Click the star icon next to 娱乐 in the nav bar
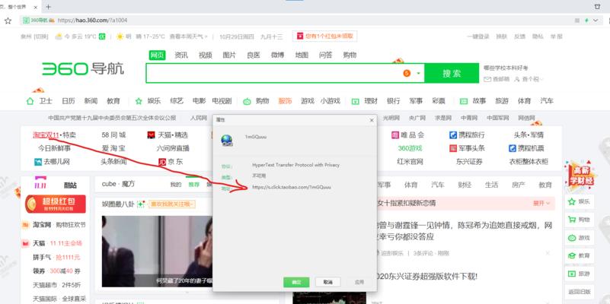This screenshot has height=304, width=610. 139,101
